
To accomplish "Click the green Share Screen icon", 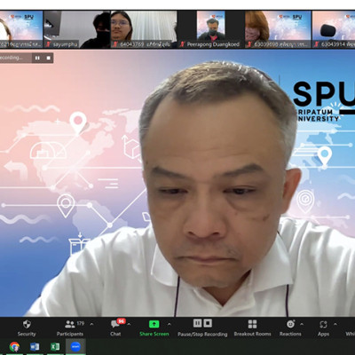I will pyautogui.click(x=154, y=324).
